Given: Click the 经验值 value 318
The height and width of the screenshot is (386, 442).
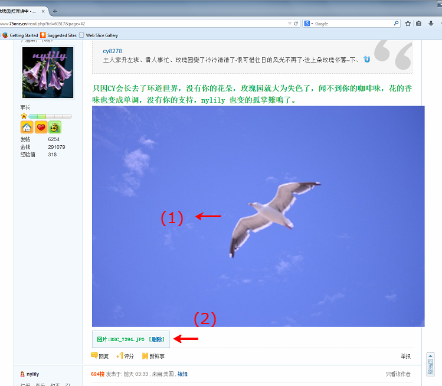Looking at the screenshot, I should [x=52, y=155].
